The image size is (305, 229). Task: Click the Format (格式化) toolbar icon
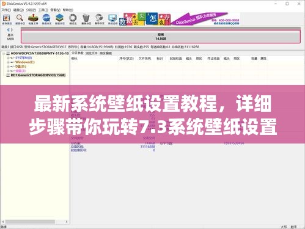click(73, 20)
